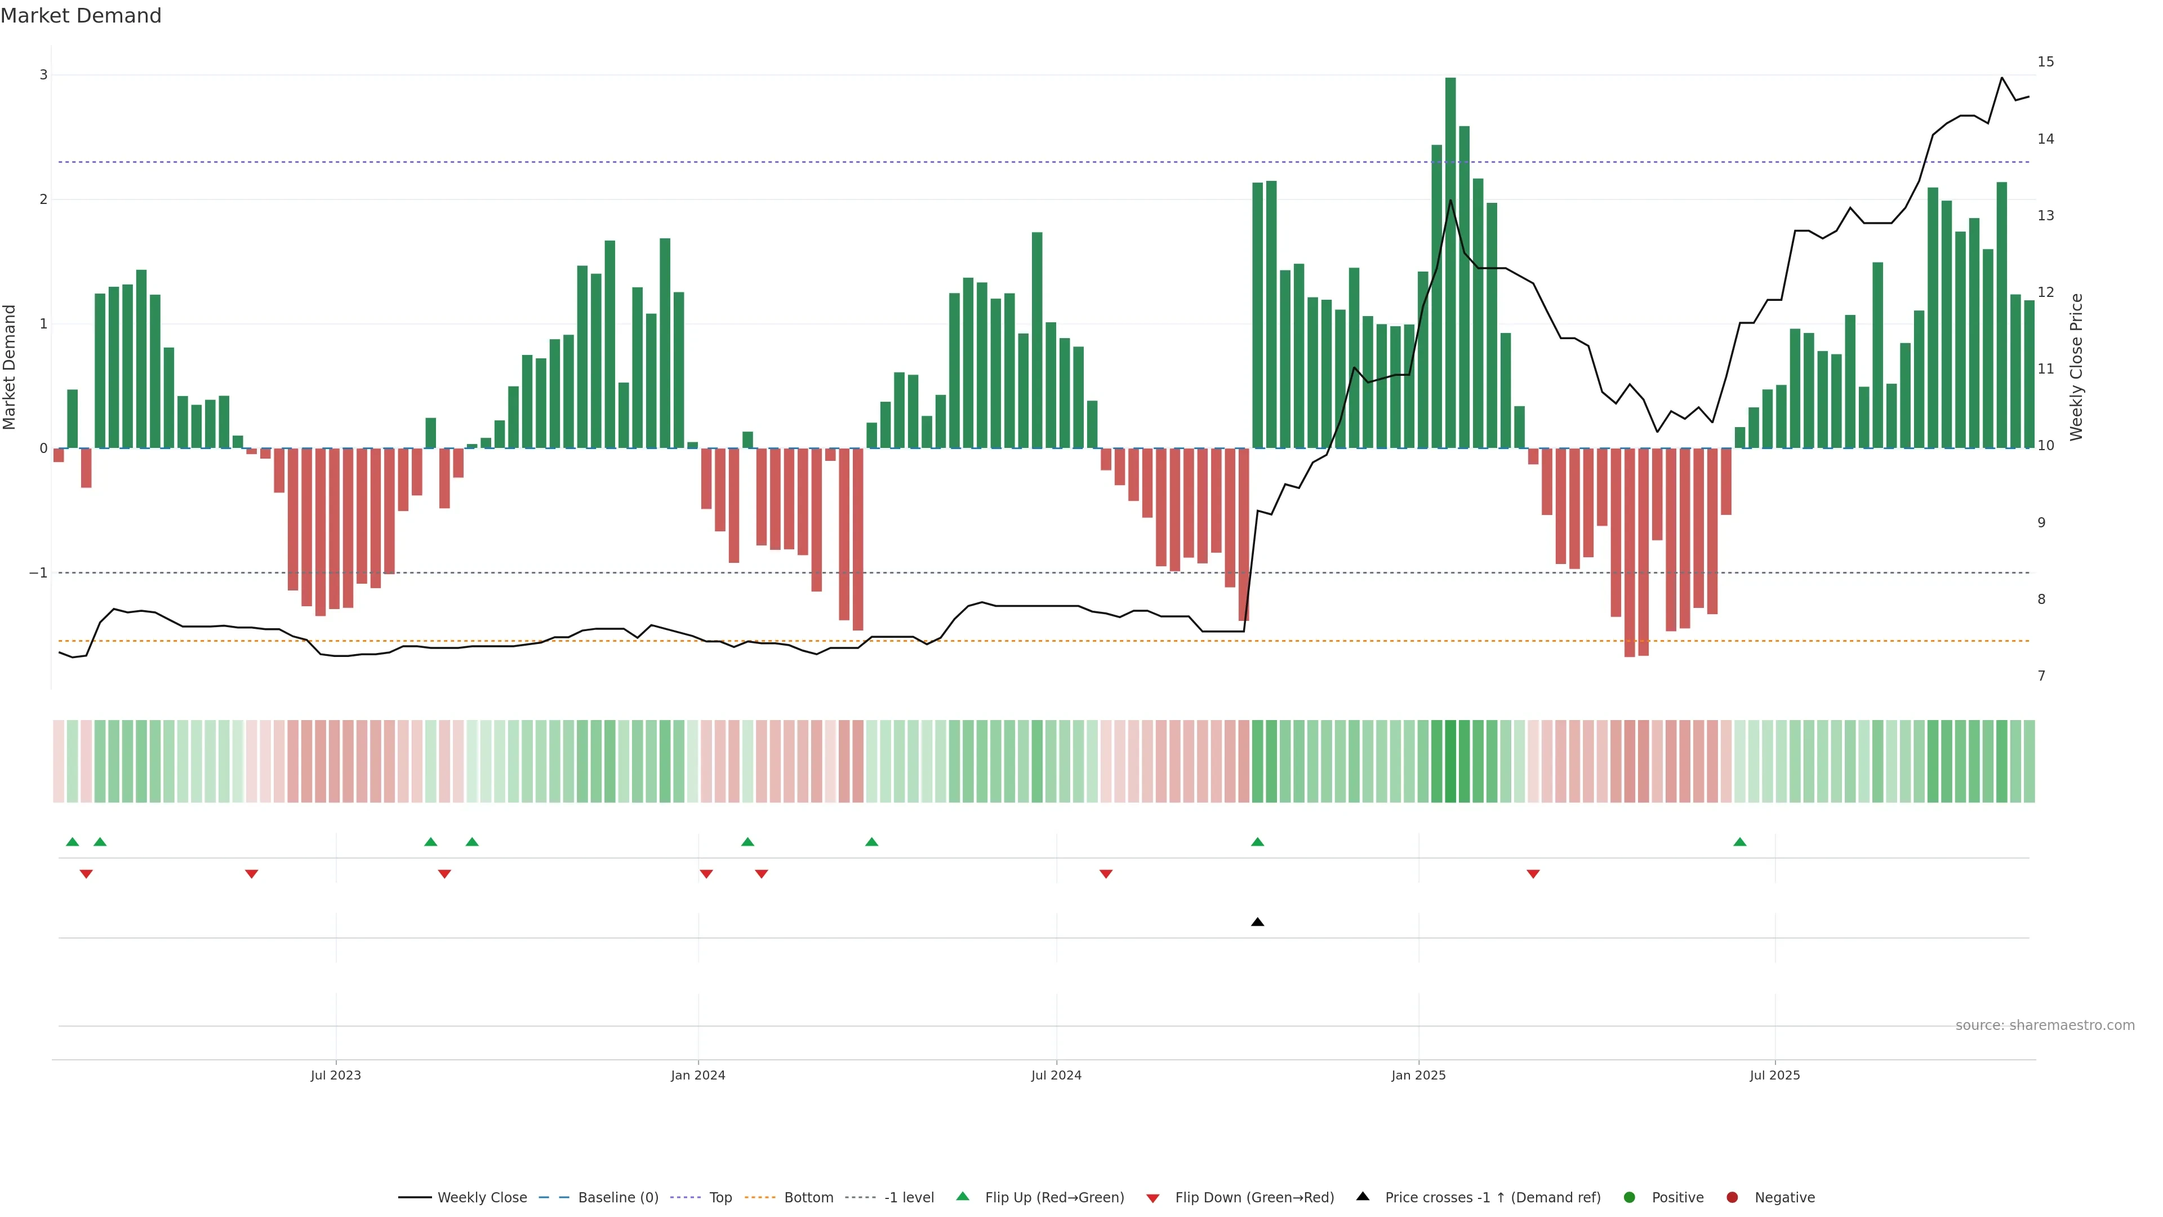Click Flip Up (Red→Green) legend label
Image resolution: width=2163 pixels, height=1217 pixels.
(x=1054, y=1198)
